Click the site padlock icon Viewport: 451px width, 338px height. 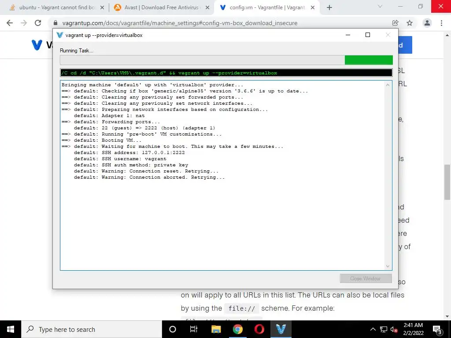click(56, 23)
